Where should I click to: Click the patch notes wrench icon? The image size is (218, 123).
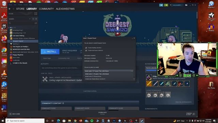(45, 79)
